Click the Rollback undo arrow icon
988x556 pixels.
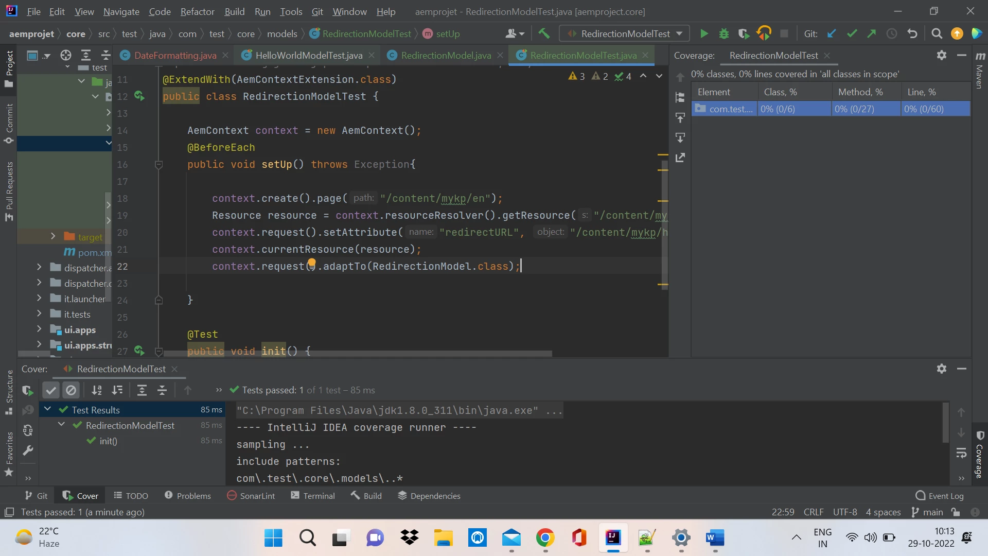(x=912, y=34)
